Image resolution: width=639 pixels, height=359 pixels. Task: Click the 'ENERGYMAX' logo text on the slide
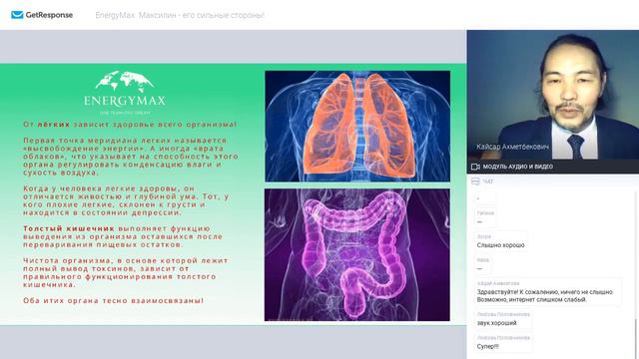[x=125, y=101]
